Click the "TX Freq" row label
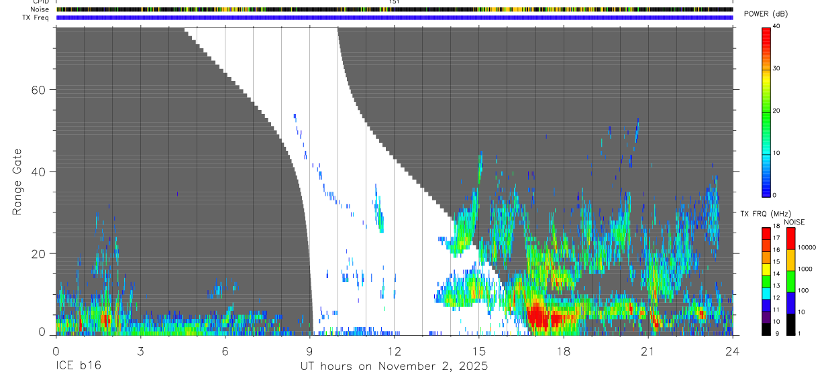The width and height of the screenshot is (824, 380). [36, 17]
